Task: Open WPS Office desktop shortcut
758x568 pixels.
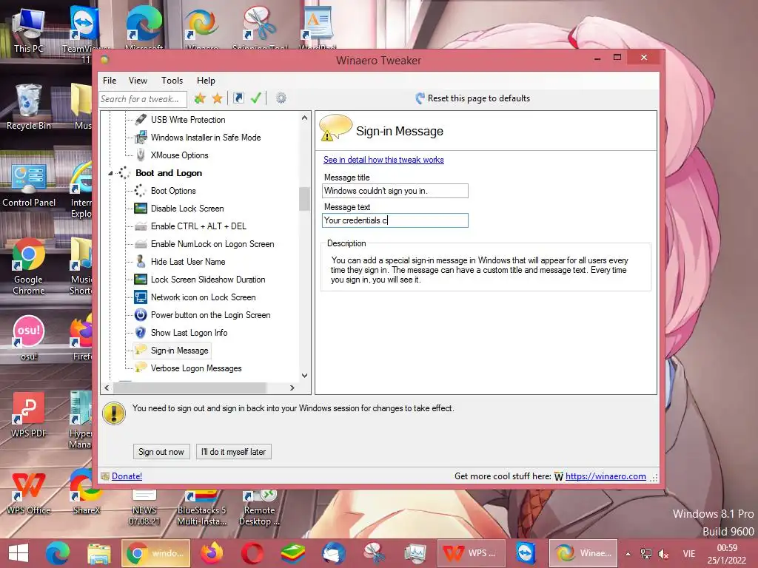Action: coord(29,493)
